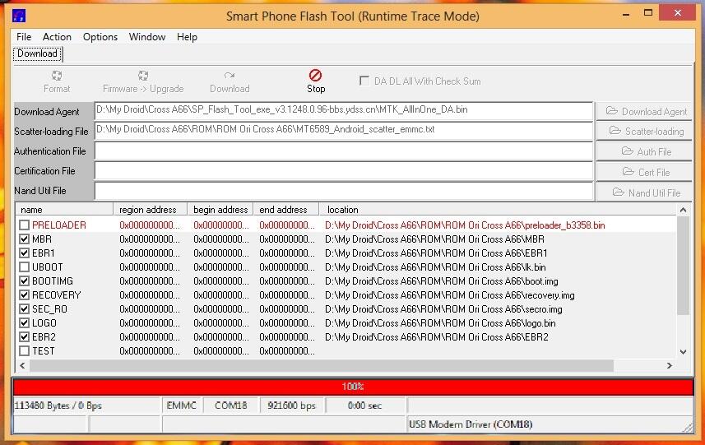Uncheck the EBR2 partition checkbox
This screenshot has height=445, width=705.
tap(25, 336)
